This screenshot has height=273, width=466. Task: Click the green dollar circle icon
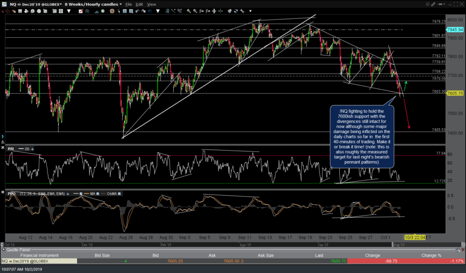103,11
